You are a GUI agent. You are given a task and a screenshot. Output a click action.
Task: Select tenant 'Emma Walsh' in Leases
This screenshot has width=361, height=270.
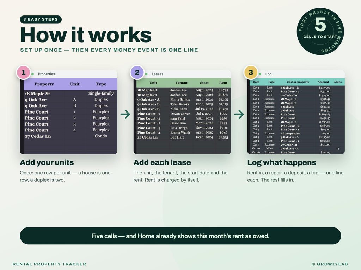pyautogui.click(x=180, y=133)
